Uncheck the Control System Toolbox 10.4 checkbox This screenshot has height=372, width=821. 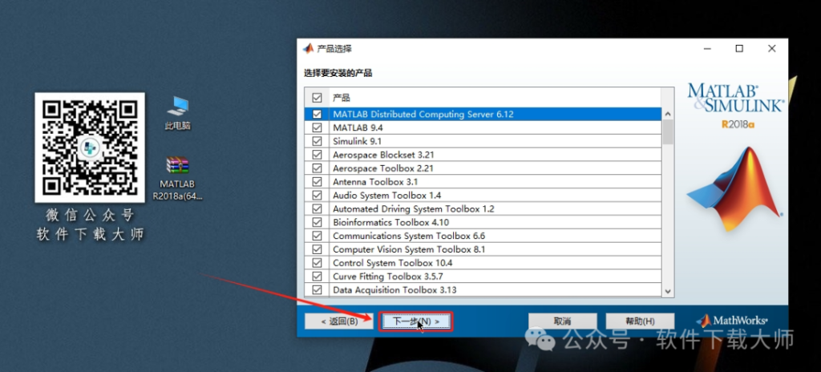317,263
